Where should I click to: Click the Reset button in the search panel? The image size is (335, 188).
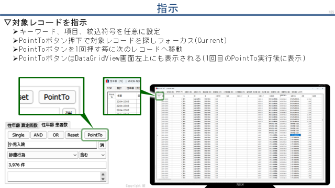(73, 135)
